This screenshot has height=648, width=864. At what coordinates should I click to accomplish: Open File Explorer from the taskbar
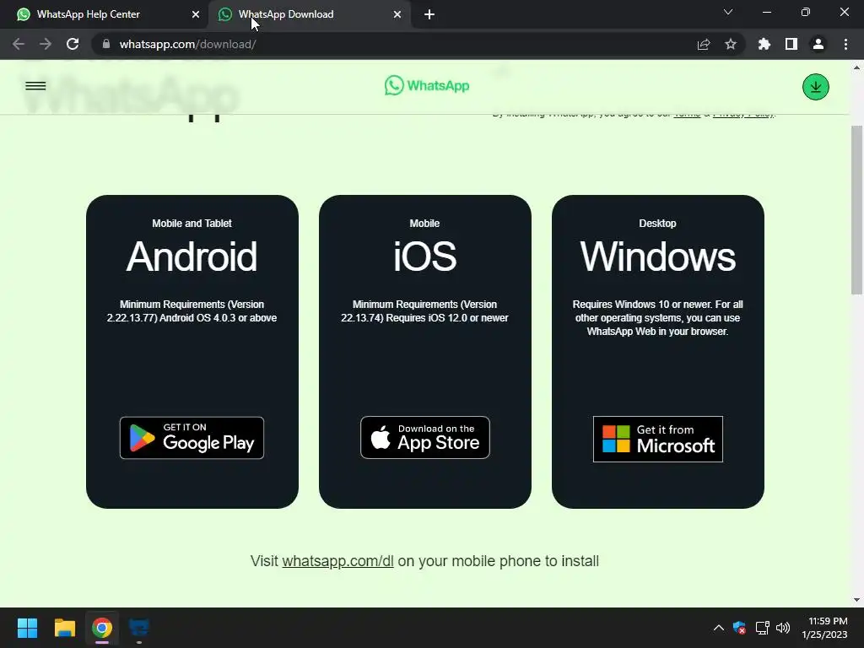click(x=64, y=628)
